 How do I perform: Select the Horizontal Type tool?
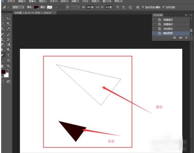[9, 55]
